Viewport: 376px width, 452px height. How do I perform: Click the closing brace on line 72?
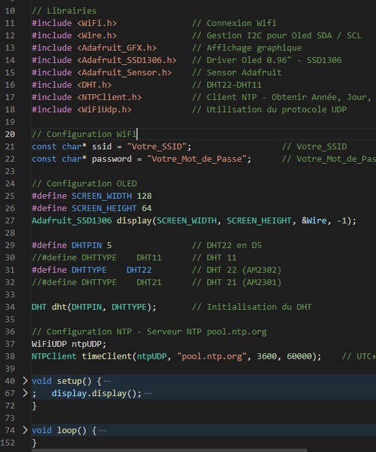pos(34,406)
